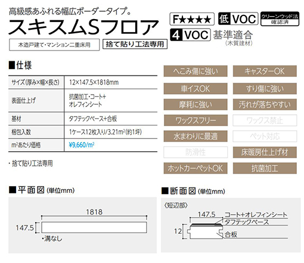Click the ホットカーペットOK feature tag
The height and width of the screenshot is (263, 304).
click(196, 168)
